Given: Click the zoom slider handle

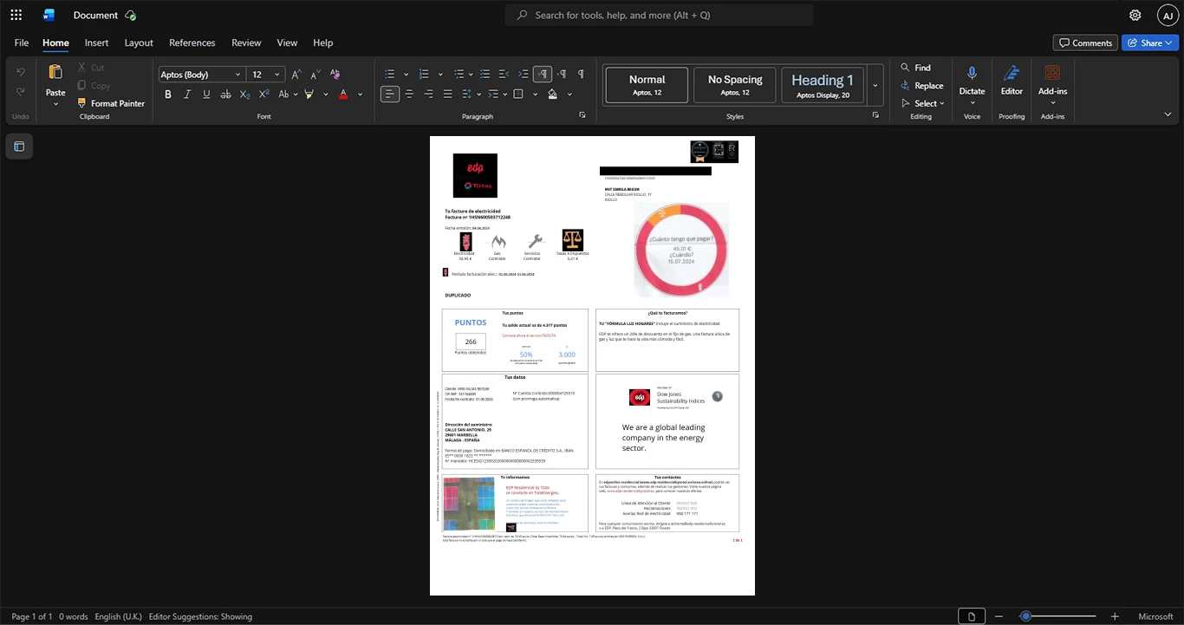Looking at the screenshot, I should [1025, 616].
